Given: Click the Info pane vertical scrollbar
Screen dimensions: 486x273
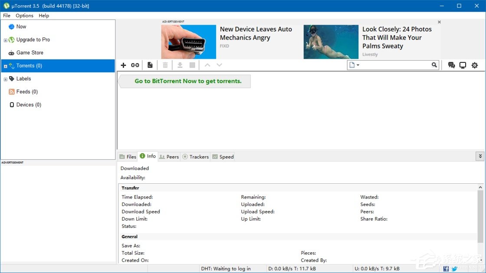Looking at the screenshot, I should (x=480, y=216).
